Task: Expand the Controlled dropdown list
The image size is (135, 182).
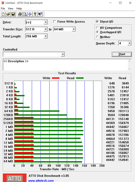Action: click(x=63, y=54)
